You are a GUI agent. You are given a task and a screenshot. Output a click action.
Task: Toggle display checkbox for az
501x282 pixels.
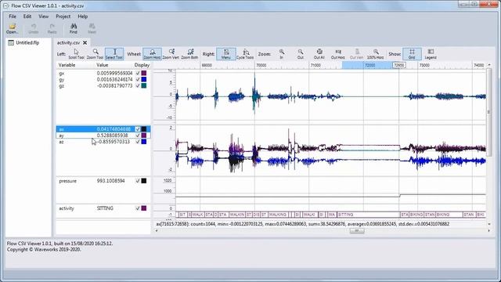click(138, 141)
